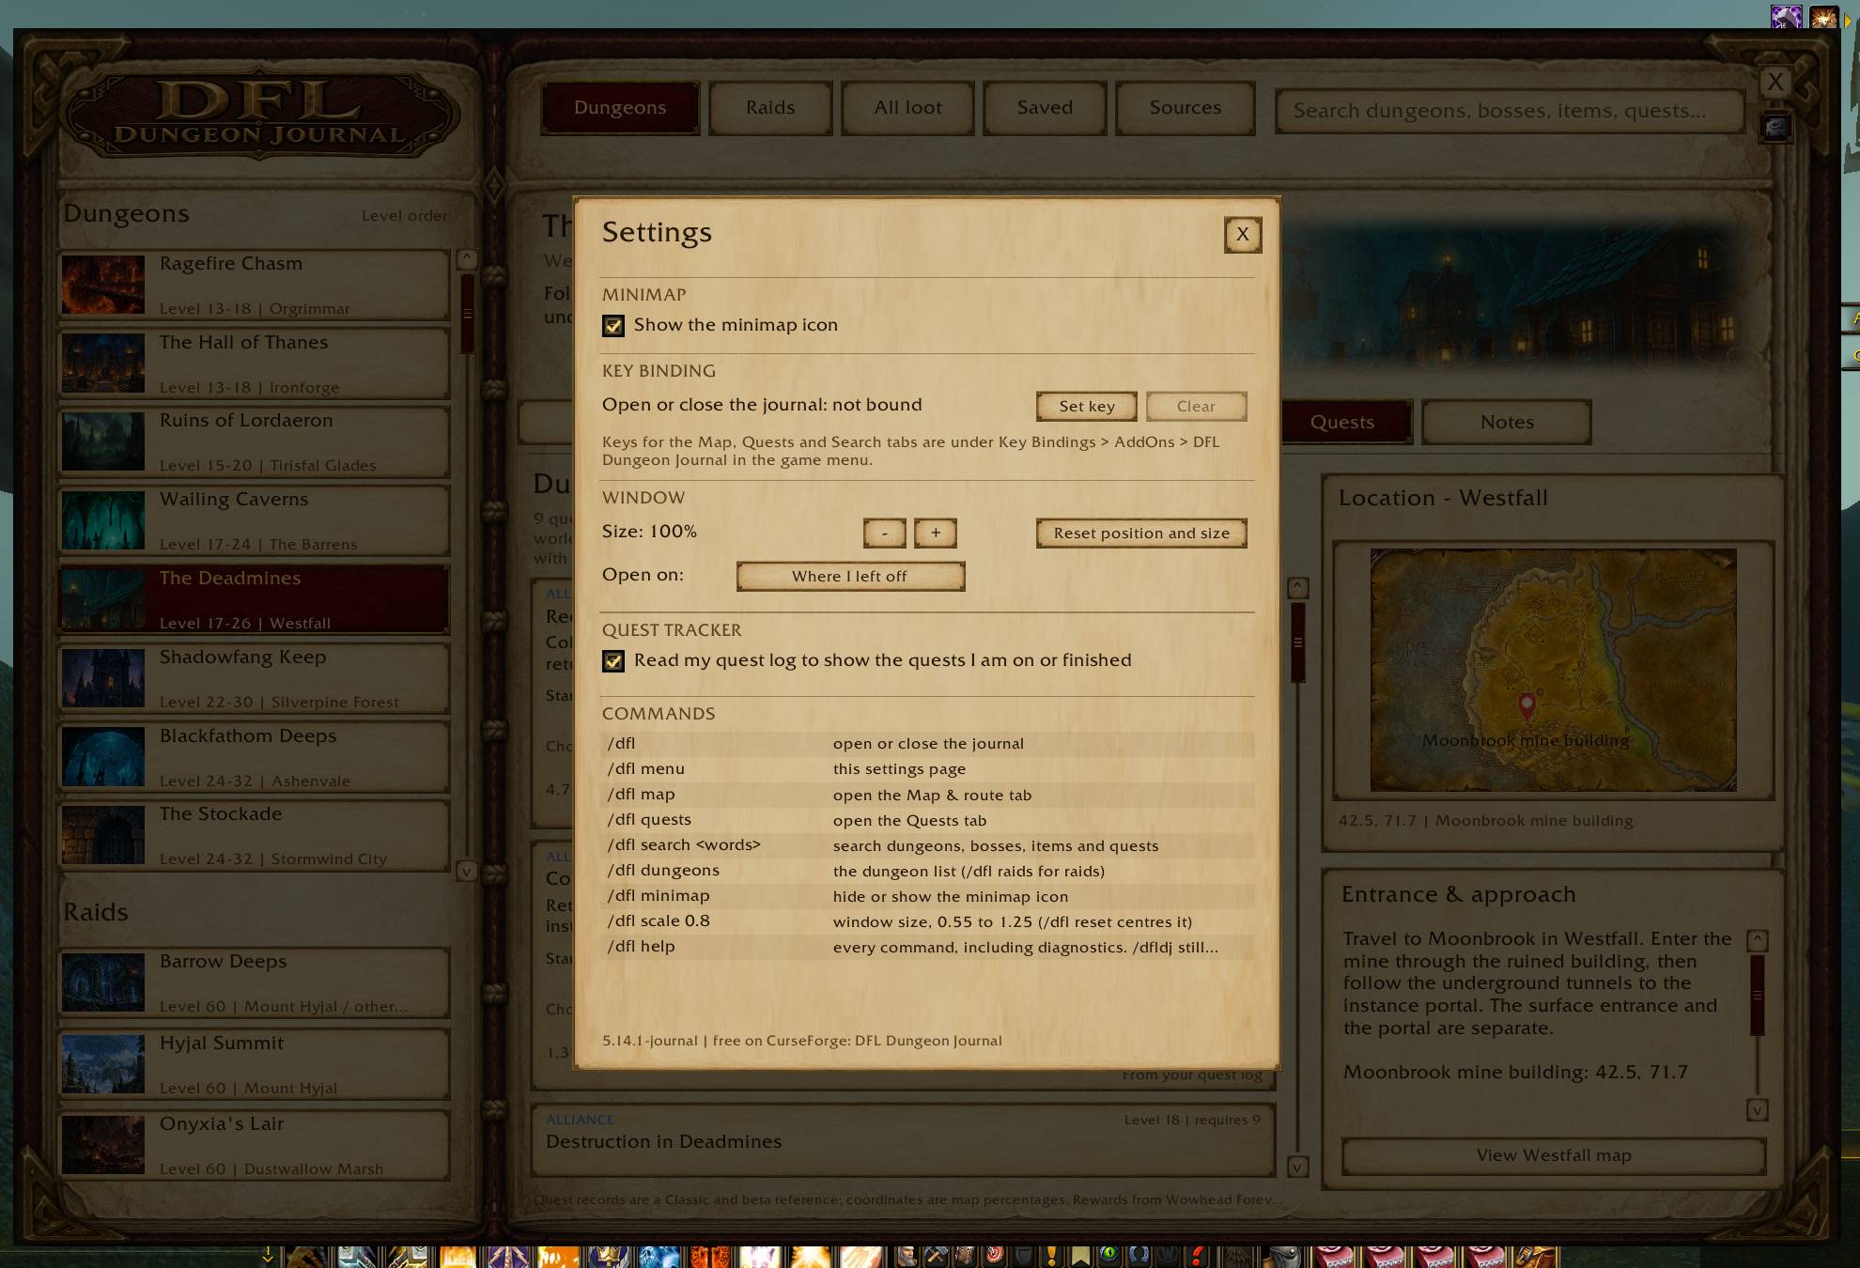This screenshot has height=1268, width=1860.
Task: Increase window size with plus button
Action: pyautogui.click(x=936, y=533)
